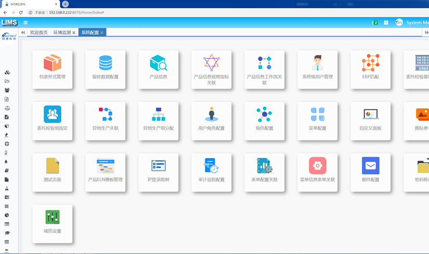Click the sidebar cube icon
The height and width of the screenshot is (254, 429).
7,126
